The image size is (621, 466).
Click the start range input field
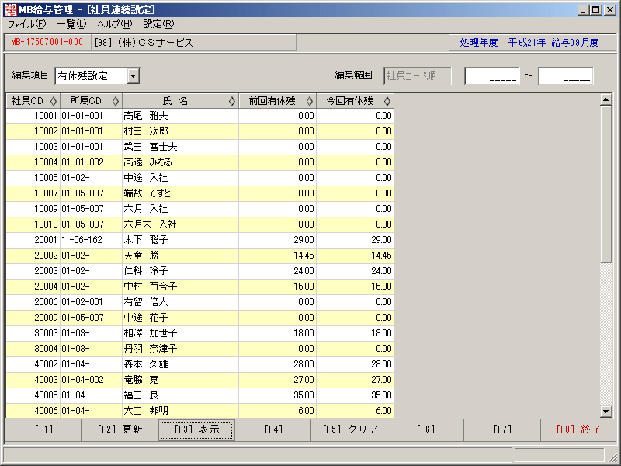[491, 76]
